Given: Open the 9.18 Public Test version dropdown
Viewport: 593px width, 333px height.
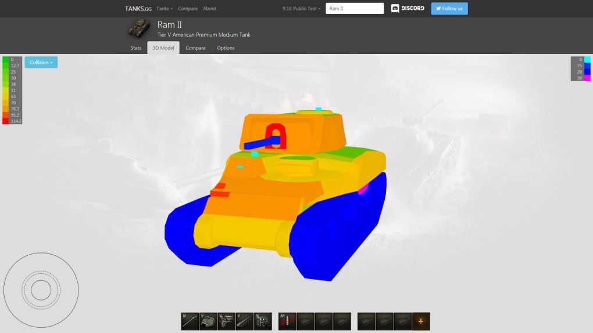Looking at the screenshot, I should click(x=301, y=9).
